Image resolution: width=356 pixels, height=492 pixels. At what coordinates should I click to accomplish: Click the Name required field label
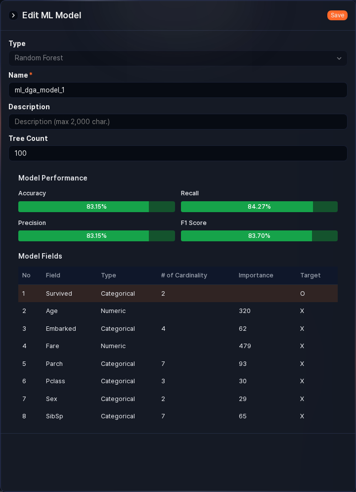(18, 75)
